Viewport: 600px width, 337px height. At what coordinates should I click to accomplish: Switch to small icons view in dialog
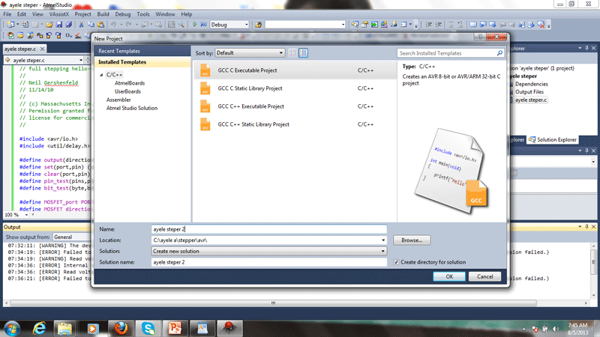292,52
